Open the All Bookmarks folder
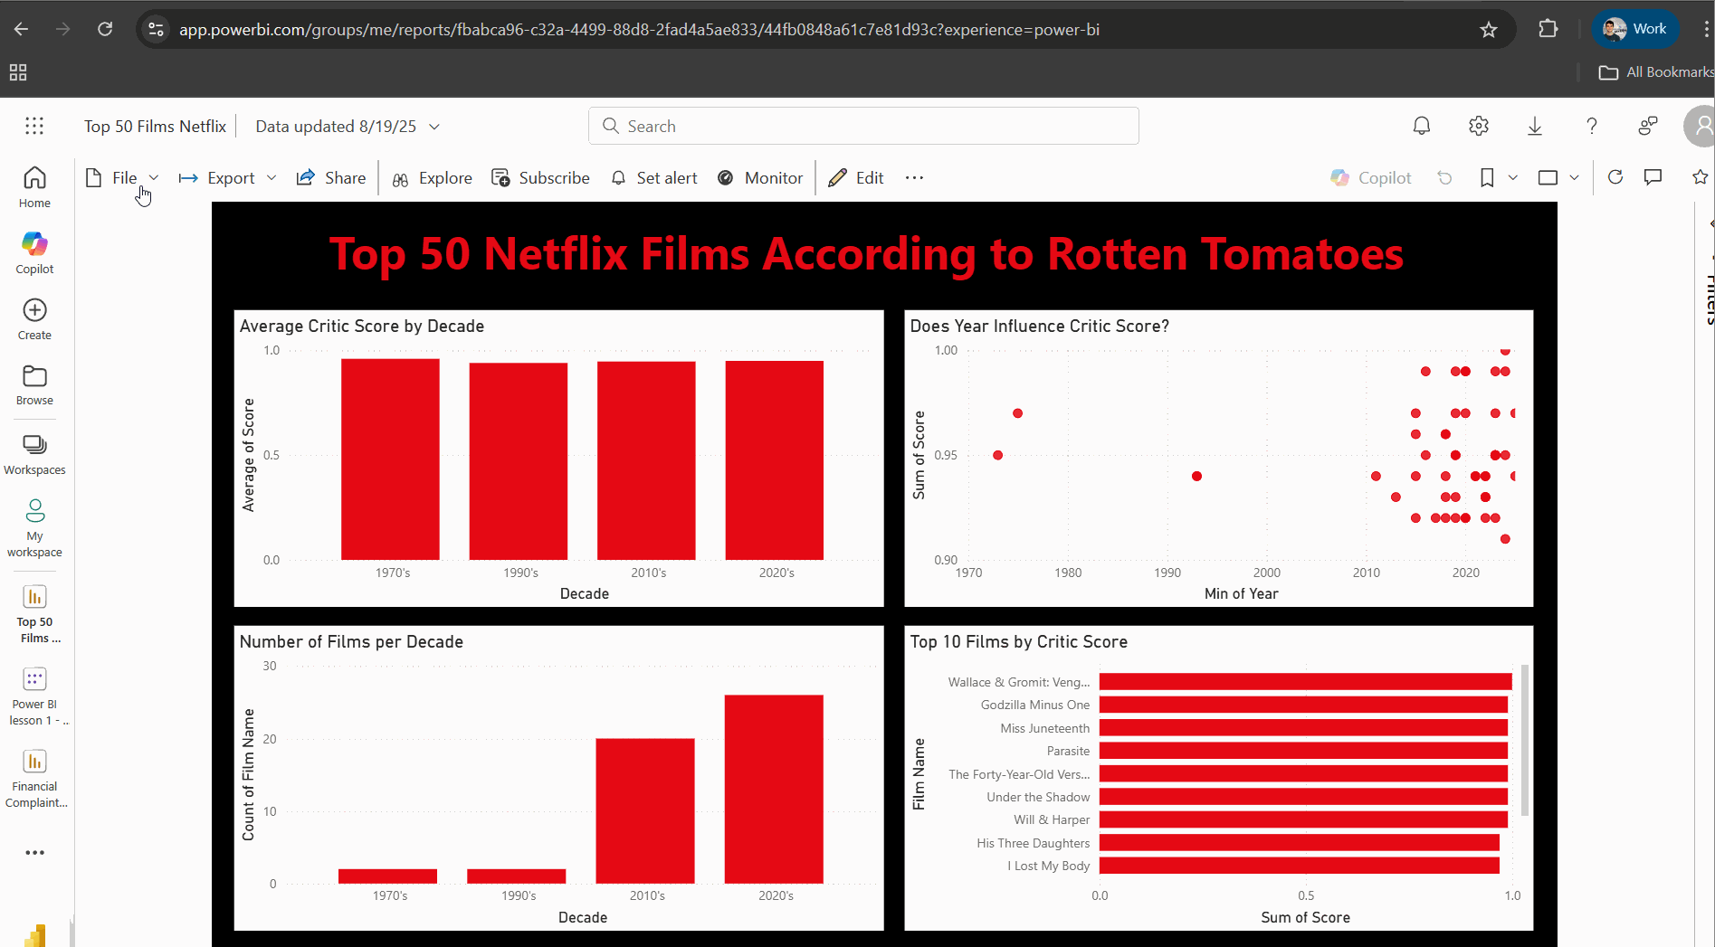Viewport: 1715px width, 947px height. pyautogui.click(x=1656, y=72)
